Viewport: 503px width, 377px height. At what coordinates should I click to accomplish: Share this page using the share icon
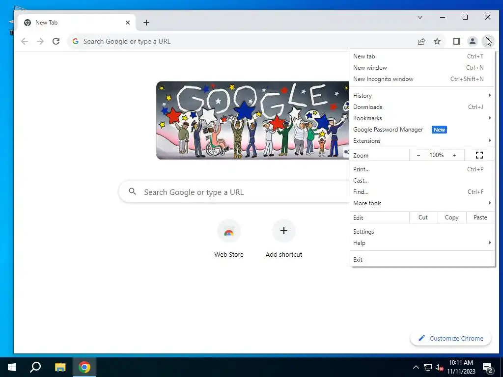coord(421,41)
